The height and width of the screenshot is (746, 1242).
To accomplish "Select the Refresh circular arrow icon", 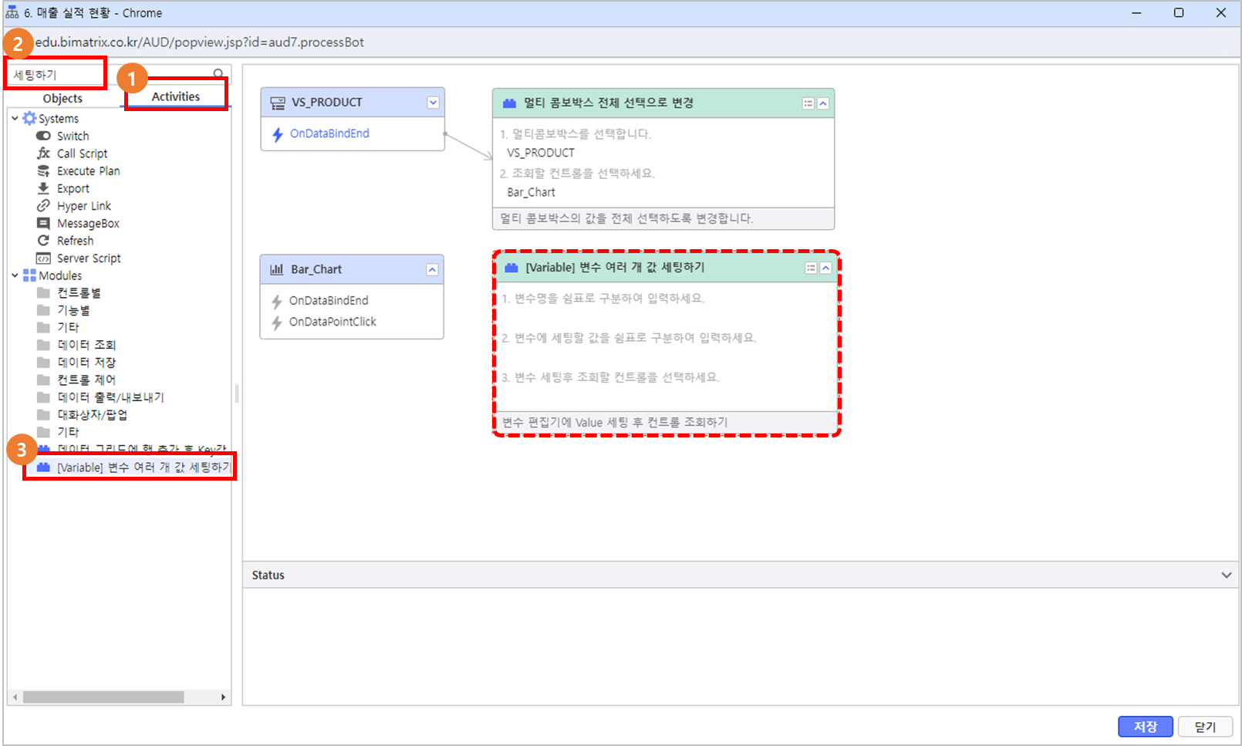I will click(43, 241).
